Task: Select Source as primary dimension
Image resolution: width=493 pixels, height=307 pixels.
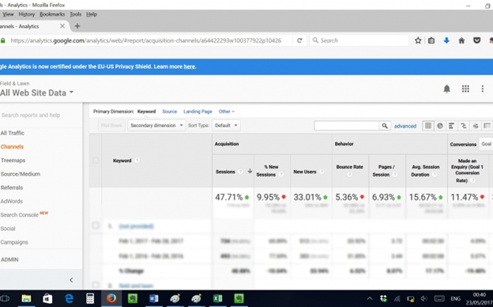Action: pos(169,112)
